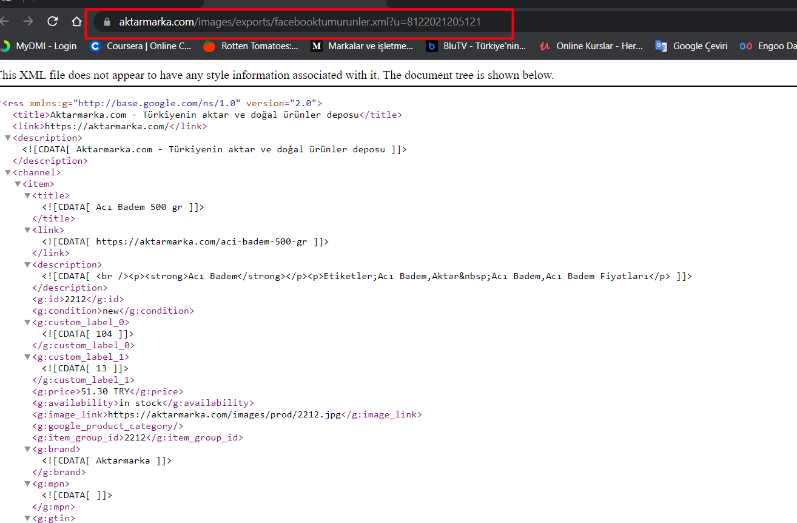Reload the page with refresh icon
This screenshot has height=523, width=797.
pos(52,21)
